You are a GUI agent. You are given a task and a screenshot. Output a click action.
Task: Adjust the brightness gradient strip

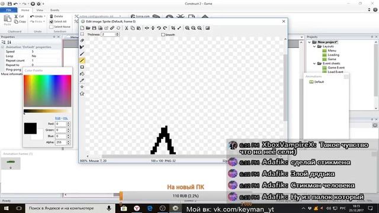coord(47,111)
